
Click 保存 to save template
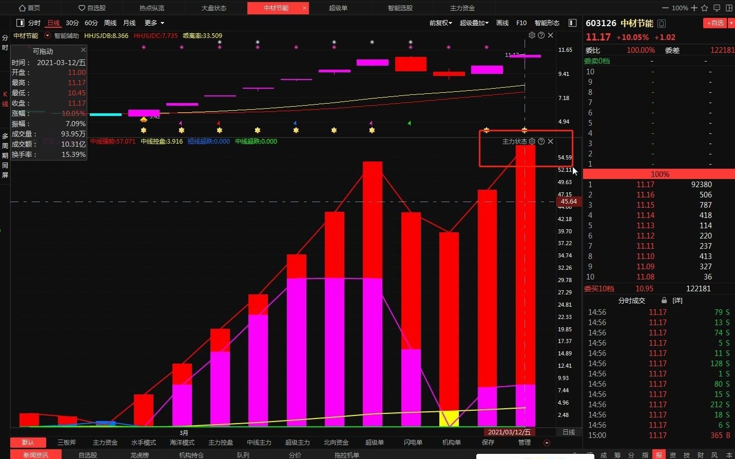click(488, 443)
